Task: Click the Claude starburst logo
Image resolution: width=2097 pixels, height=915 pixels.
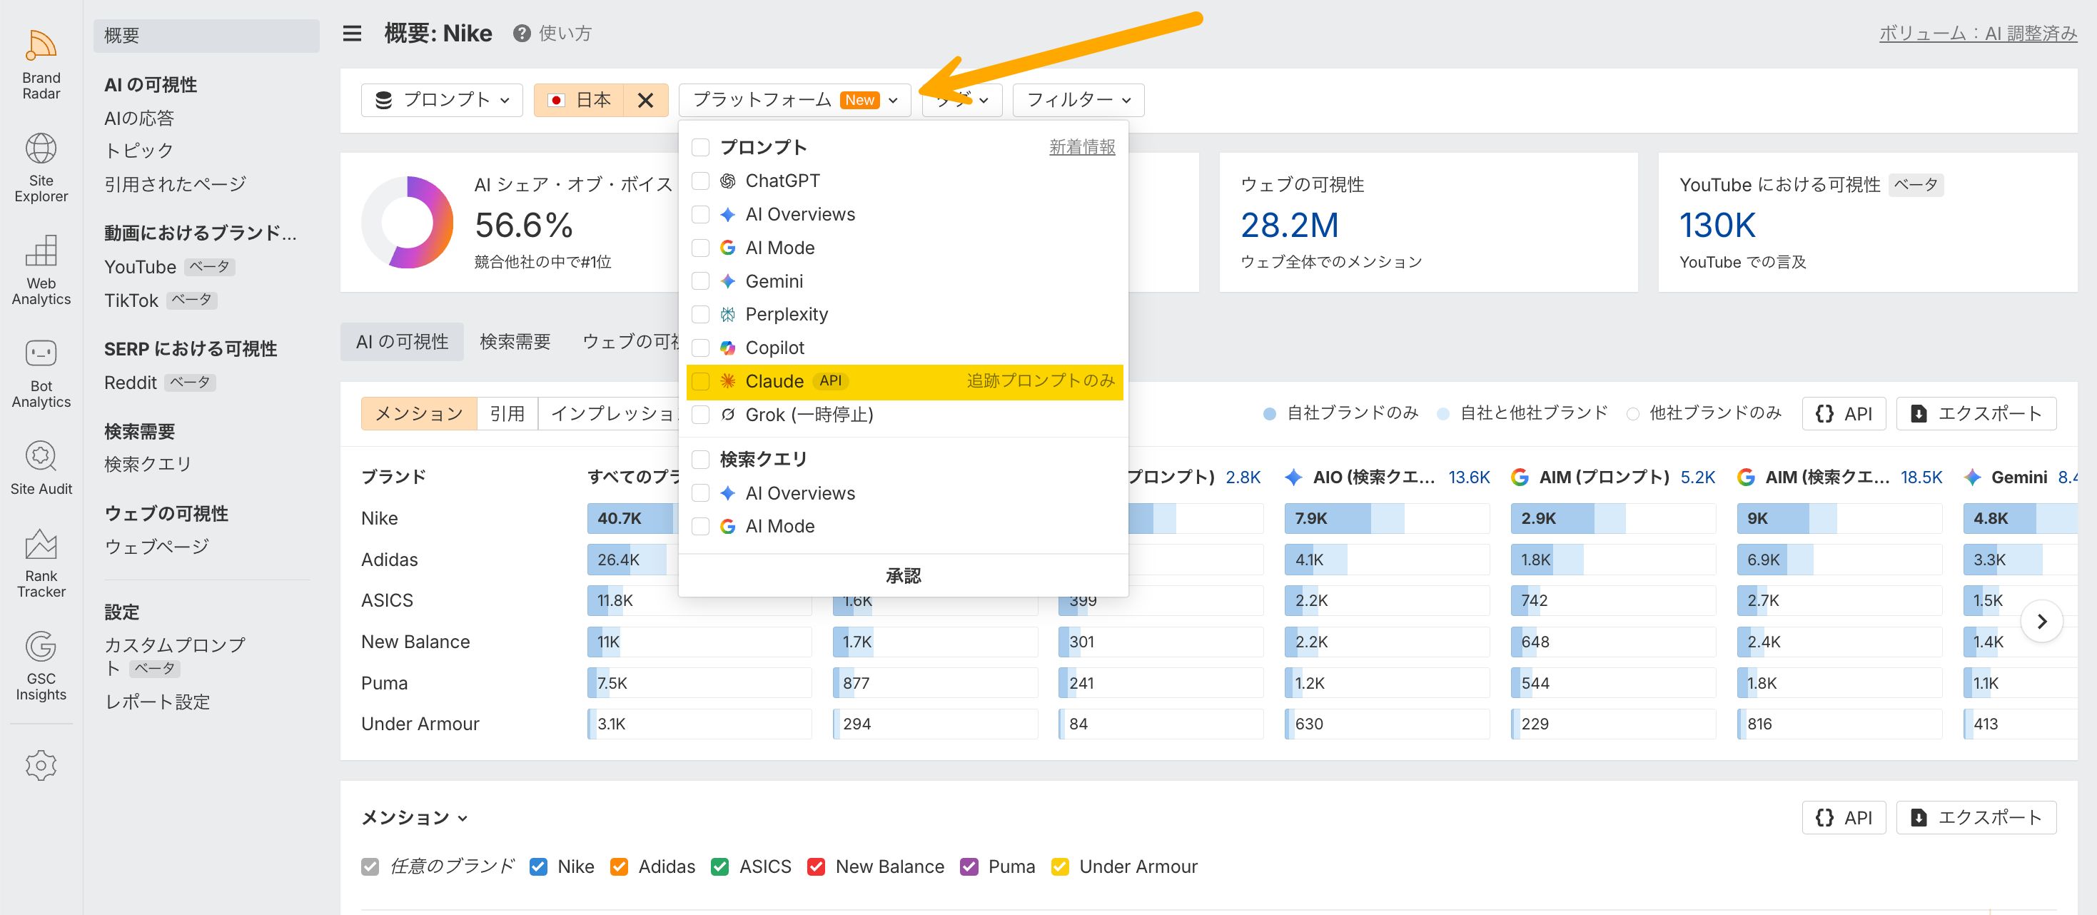Action: pos(728,381)
